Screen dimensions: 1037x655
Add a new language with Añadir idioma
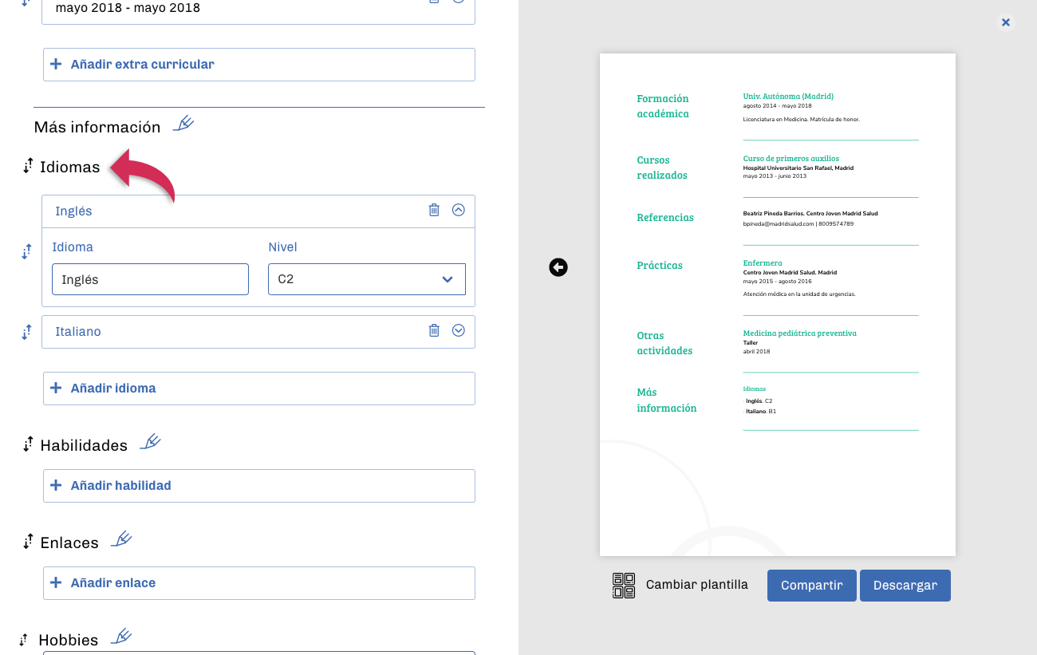pyautogui.click(x=259, y=389)
